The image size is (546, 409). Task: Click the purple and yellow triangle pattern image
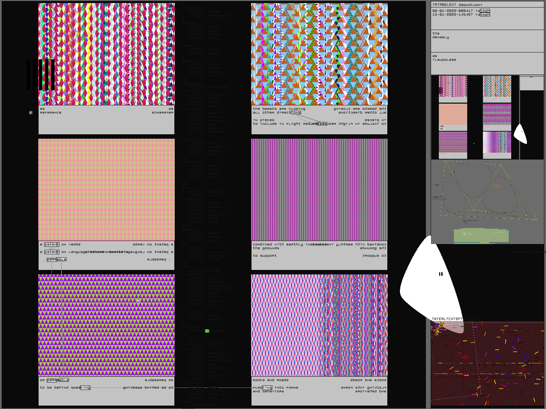(106, 325)
